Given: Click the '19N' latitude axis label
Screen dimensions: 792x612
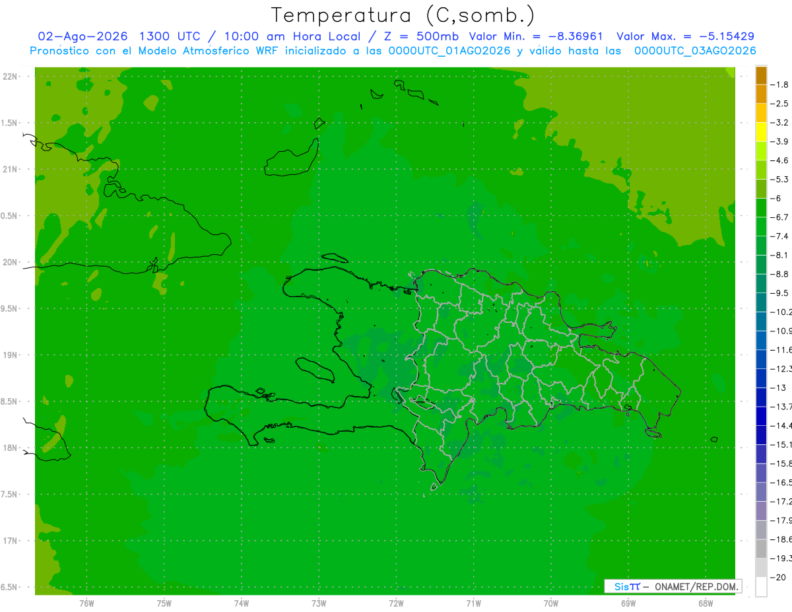Looking at the screenshot, I should [x=10, y=355].
